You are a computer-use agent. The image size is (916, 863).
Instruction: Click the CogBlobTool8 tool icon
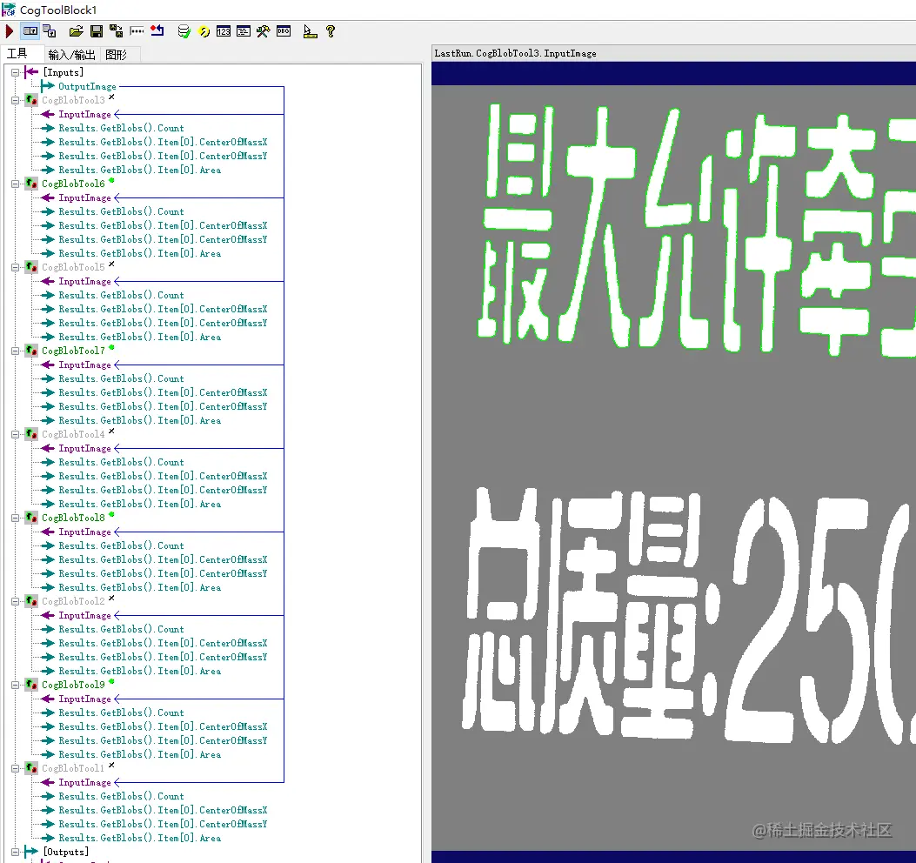[31, 518]
